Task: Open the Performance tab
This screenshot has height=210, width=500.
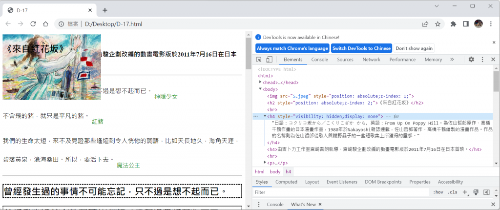Action: pos(402,60)
